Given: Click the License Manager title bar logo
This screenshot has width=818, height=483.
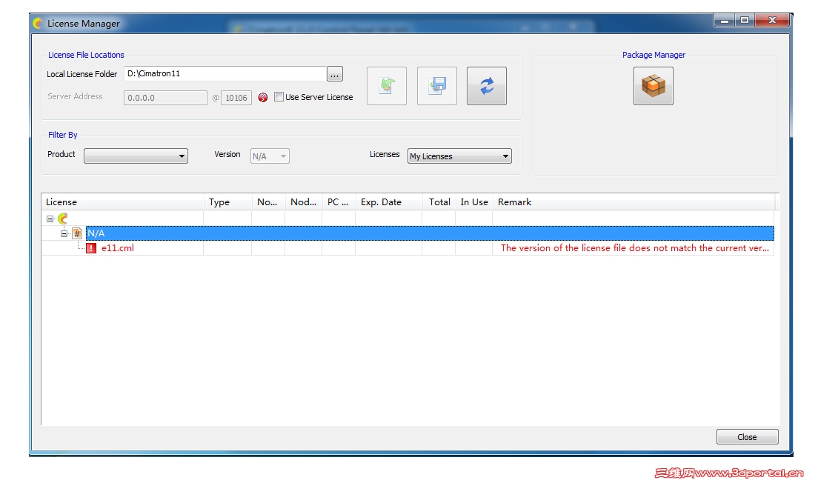Looking at the screenshot, I should pos(38,24).
